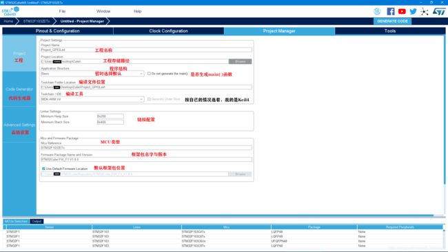Select Untitled - Project Manager breadcrumb
The height and width of the screenshot is (252, 448).
click(x=82, y=21)
